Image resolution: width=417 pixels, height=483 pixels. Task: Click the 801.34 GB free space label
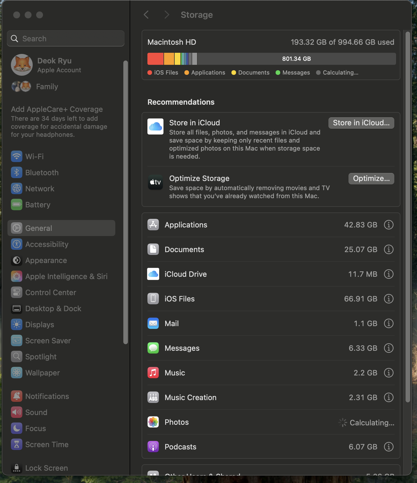click(x=296, y=59)
